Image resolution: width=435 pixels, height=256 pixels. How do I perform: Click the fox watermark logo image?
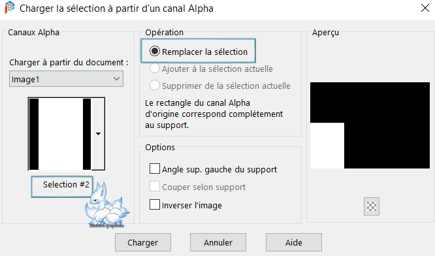107,205
